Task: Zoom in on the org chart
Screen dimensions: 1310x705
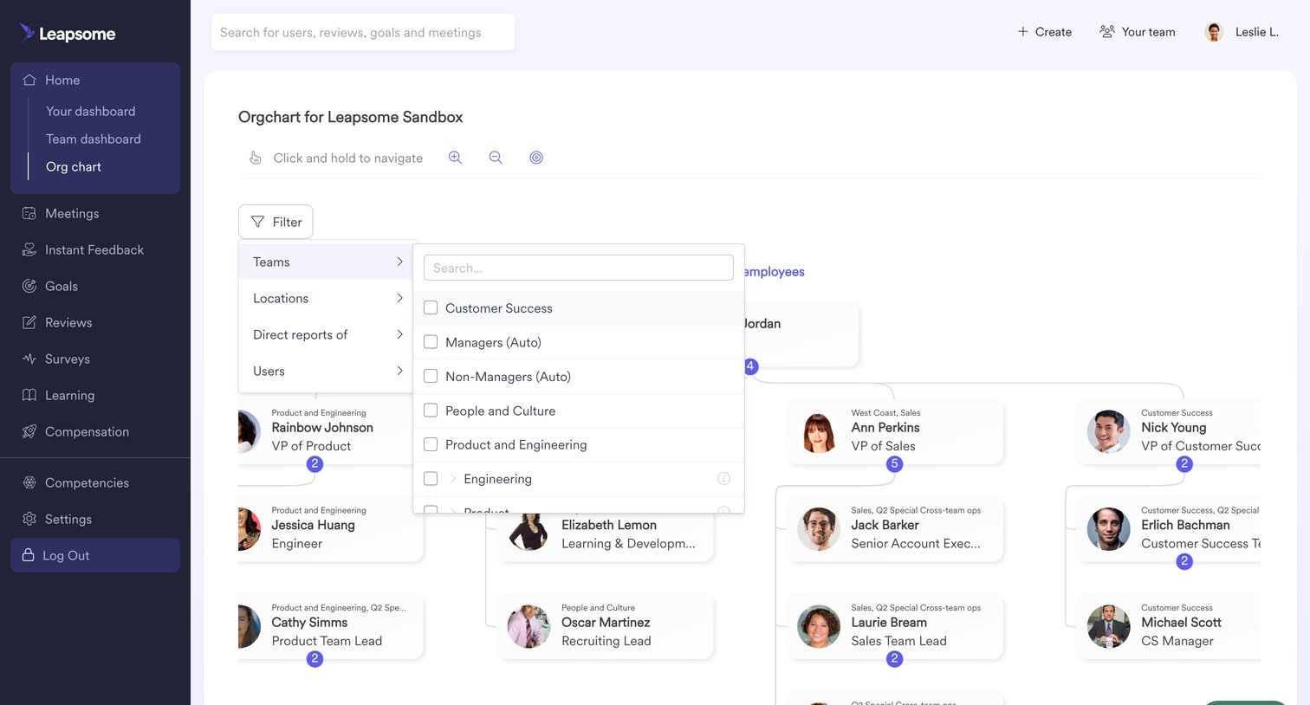Action: coord(455,158)
